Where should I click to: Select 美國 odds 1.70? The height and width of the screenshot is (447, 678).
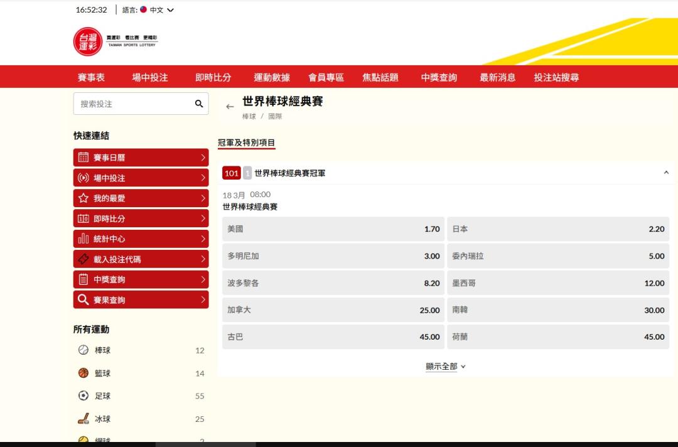(333, 229)
